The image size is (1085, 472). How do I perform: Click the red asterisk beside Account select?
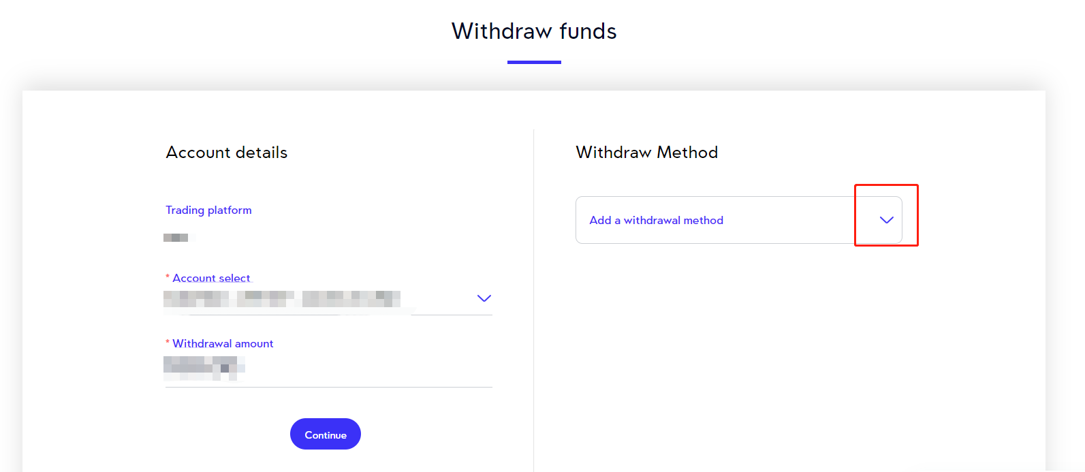point(168,277)
